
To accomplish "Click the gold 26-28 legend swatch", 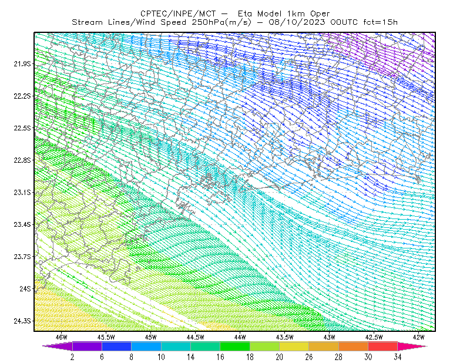I will (x=324, y=346).
